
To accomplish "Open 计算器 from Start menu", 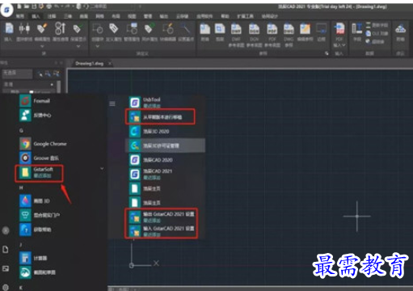I will [x=33, y=259].
